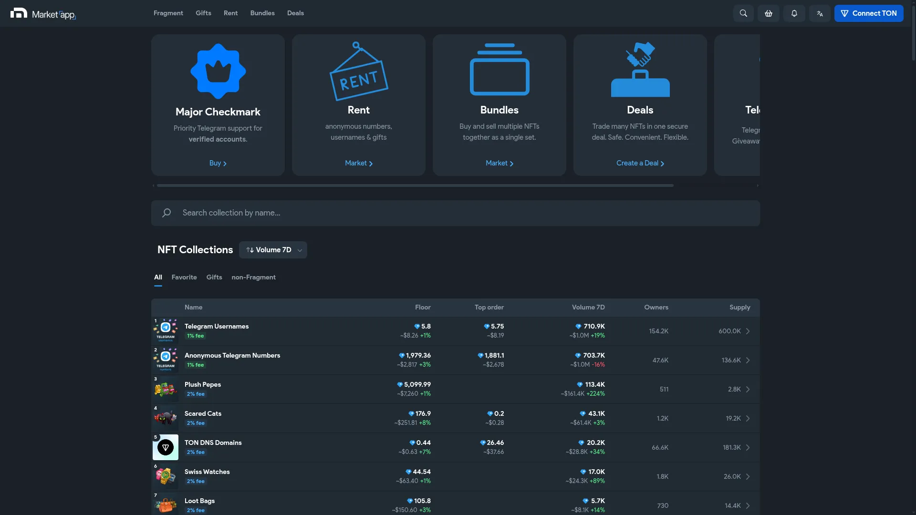Image resolution: width=916 pixels, height=515 pixels.
Task: Click the magnifier icon in collection search bar
Action: 167,213
